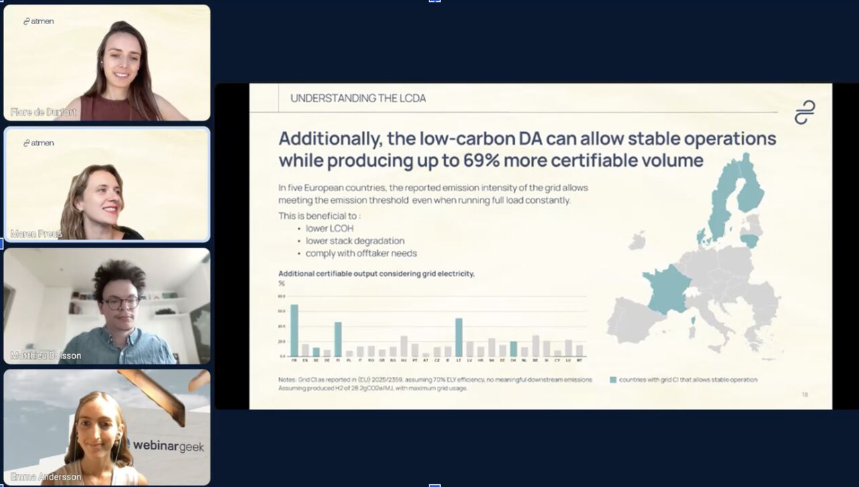
Task: Click slide page number 18
Action: (x=805, y=394)
